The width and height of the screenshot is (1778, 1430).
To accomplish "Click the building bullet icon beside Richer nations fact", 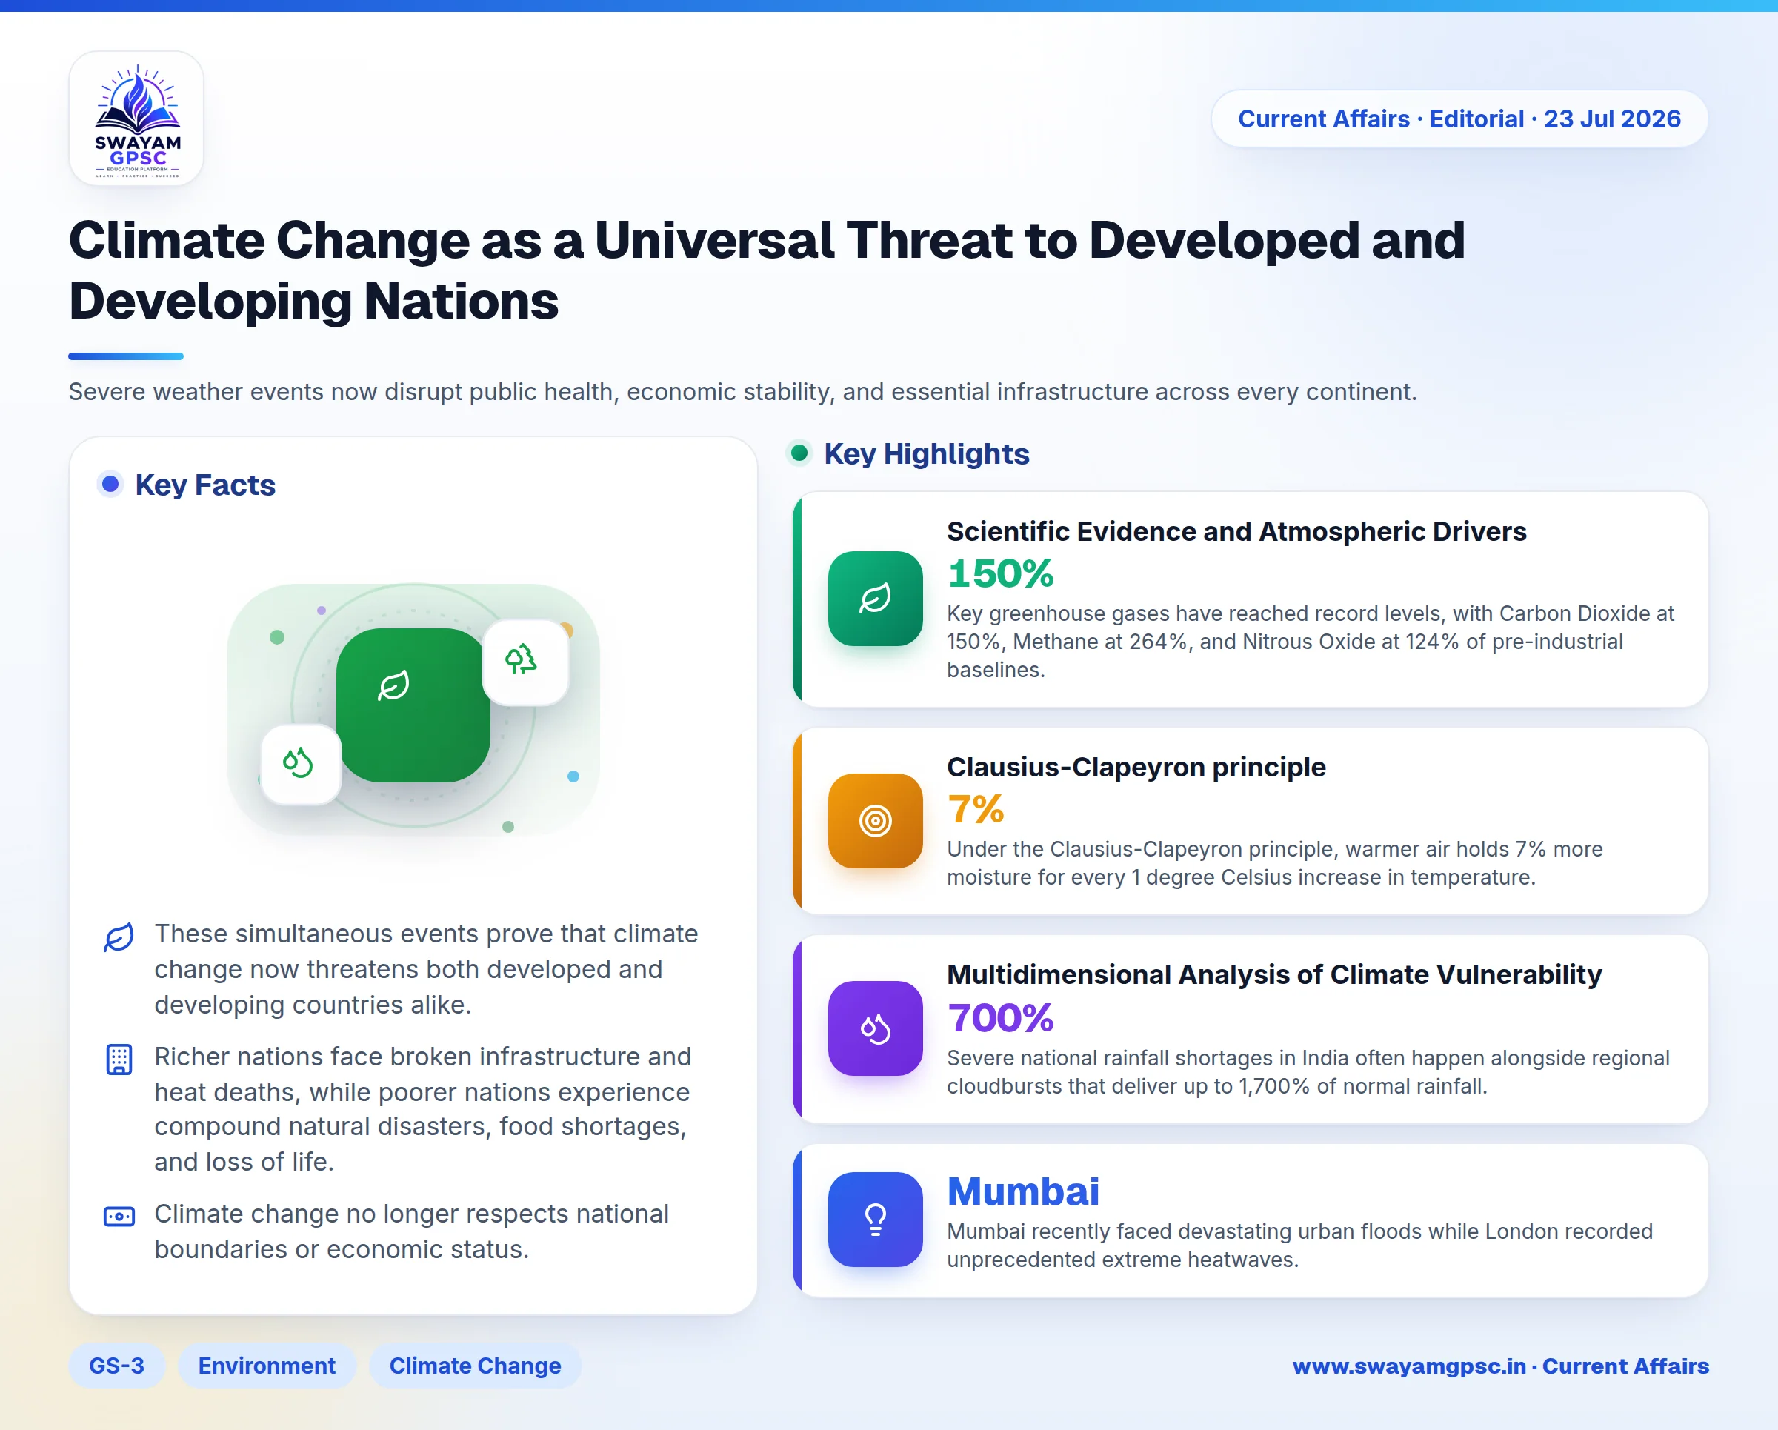I will coord(119,1060).
